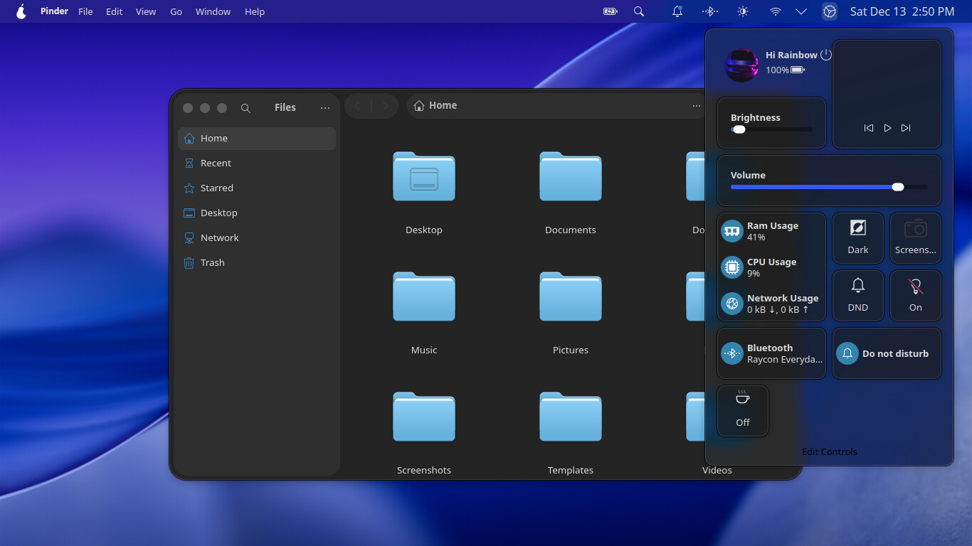The width and height of the screenshot is (972, 546).
Task: Expand the chevron dropdown in the top bar
Action: coord(801,11)
